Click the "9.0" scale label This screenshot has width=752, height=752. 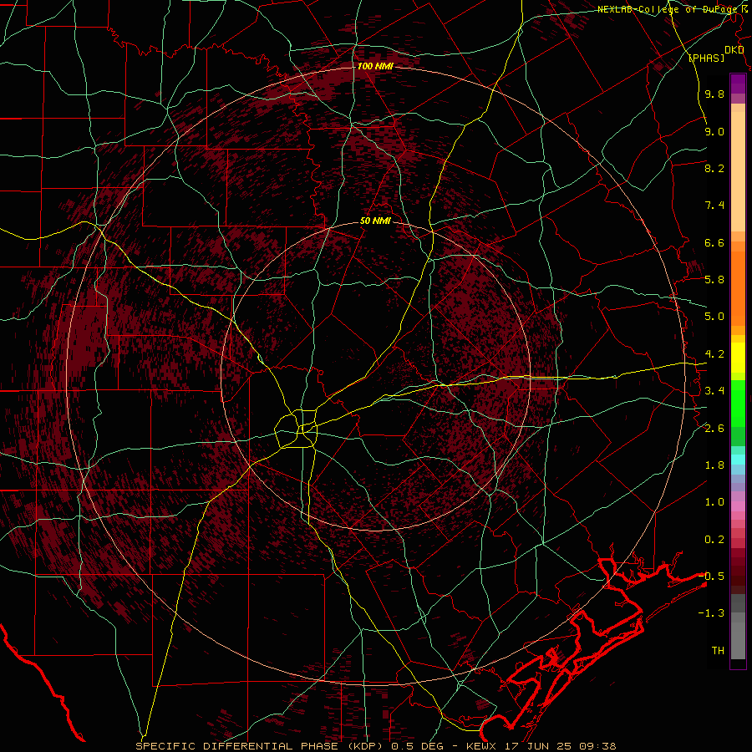coord(714,131)
